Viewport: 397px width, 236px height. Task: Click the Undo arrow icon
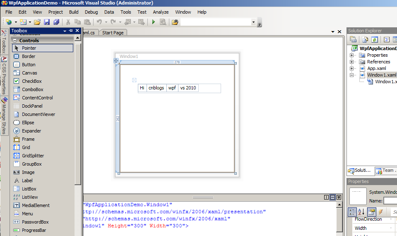(x=99, y=22)
